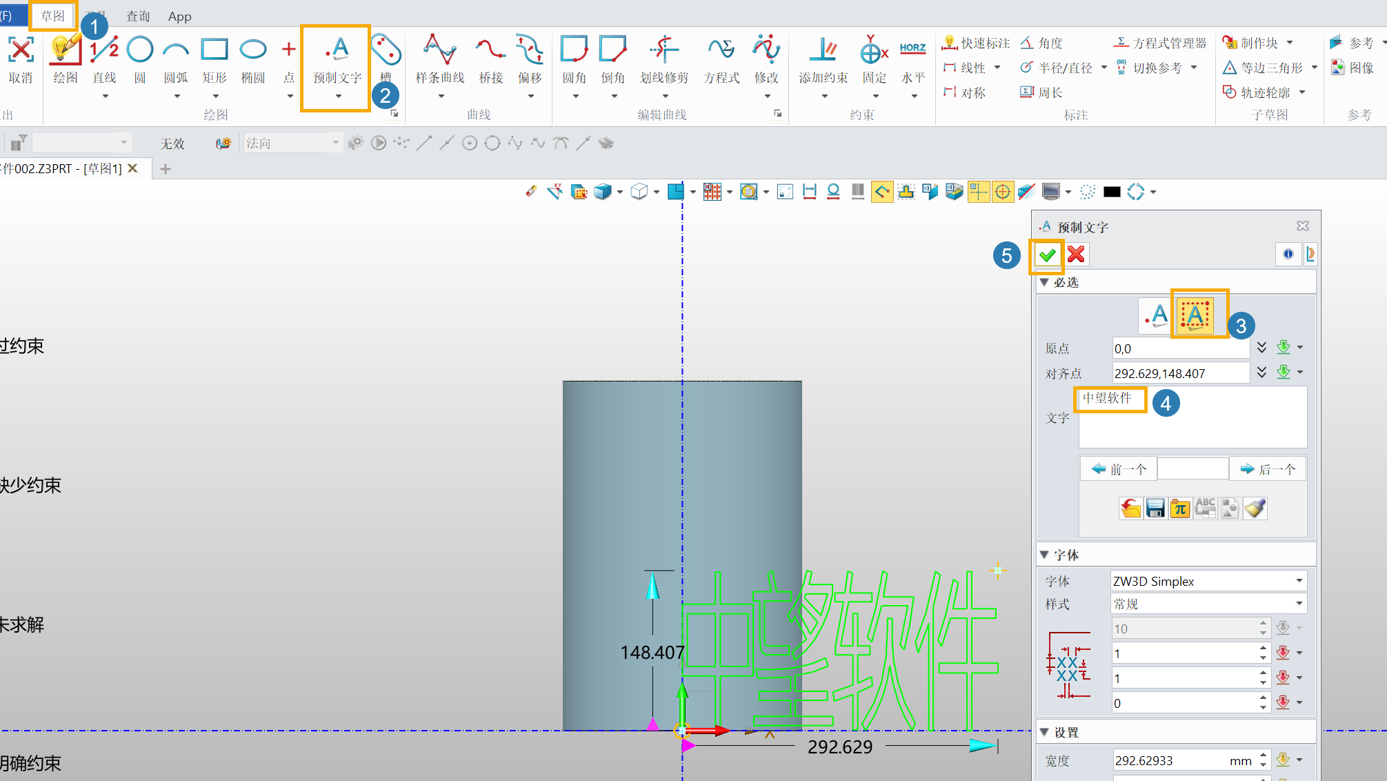
Task: Open text from file folder icon
Action: click(1130, 508)
